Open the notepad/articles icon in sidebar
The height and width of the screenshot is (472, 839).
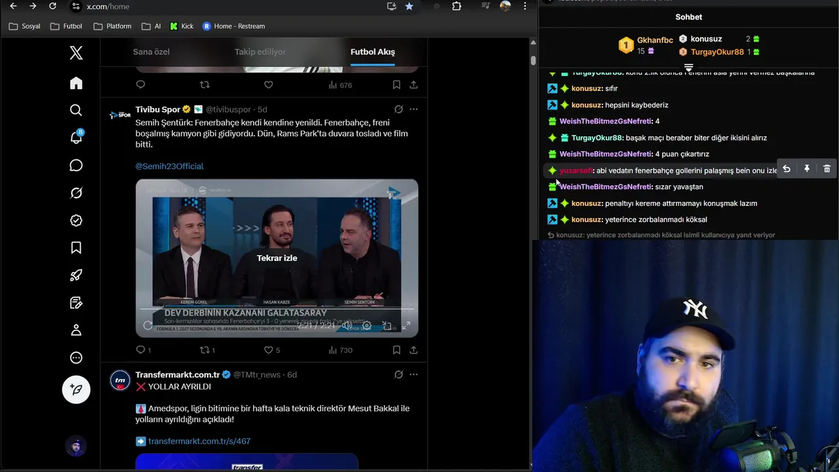76,303
